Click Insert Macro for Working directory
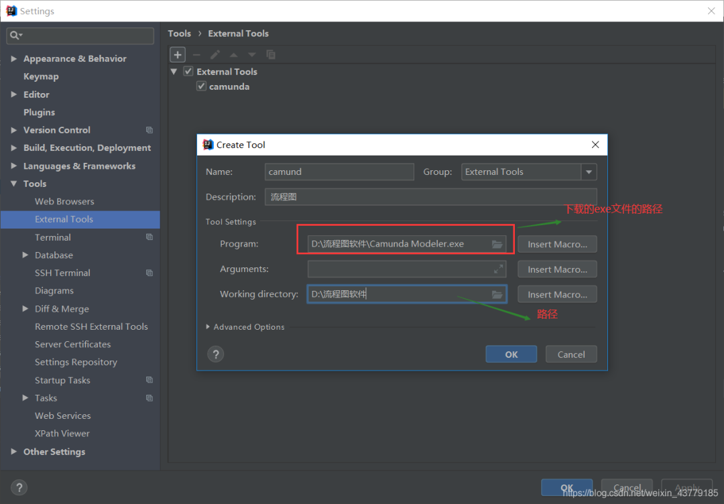The height and width of the screenshot is (504, 724). (557, 294)
